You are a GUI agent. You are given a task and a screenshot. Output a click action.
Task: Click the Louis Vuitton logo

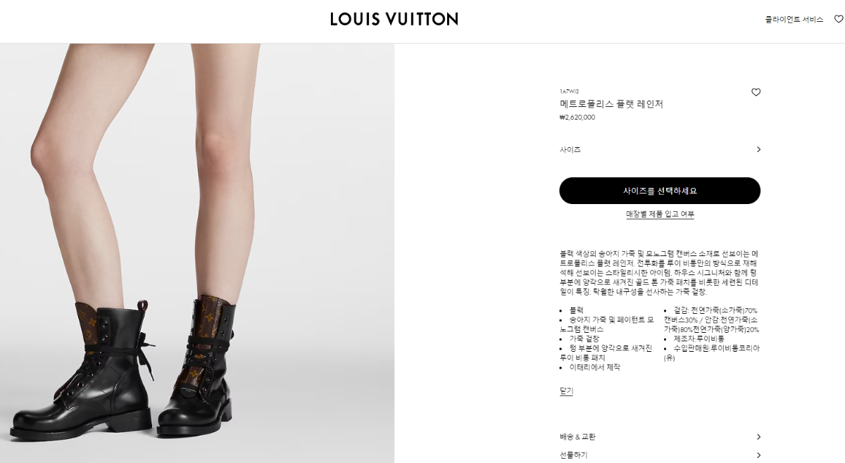(394, 19)
